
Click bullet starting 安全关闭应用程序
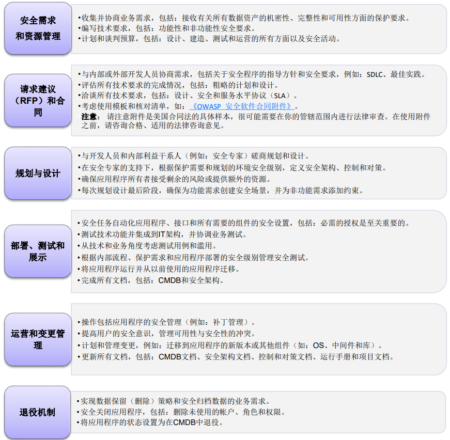(181, 412)
